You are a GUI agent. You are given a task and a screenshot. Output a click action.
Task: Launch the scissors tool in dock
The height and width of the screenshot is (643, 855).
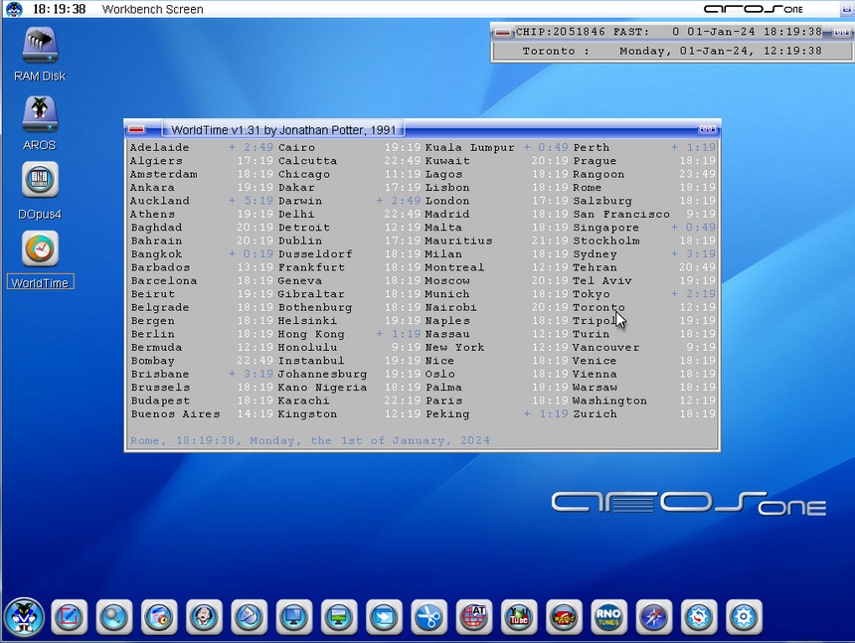[428, 617]
